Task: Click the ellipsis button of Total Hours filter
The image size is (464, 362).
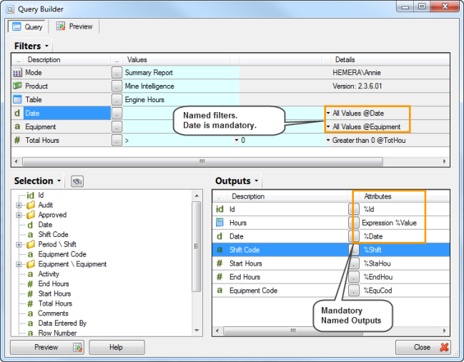Action: tap(117, 141)
